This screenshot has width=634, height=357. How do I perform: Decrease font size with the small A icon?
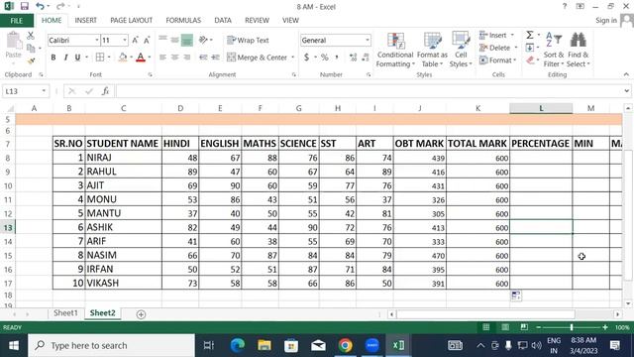click(x=147, y=40)
